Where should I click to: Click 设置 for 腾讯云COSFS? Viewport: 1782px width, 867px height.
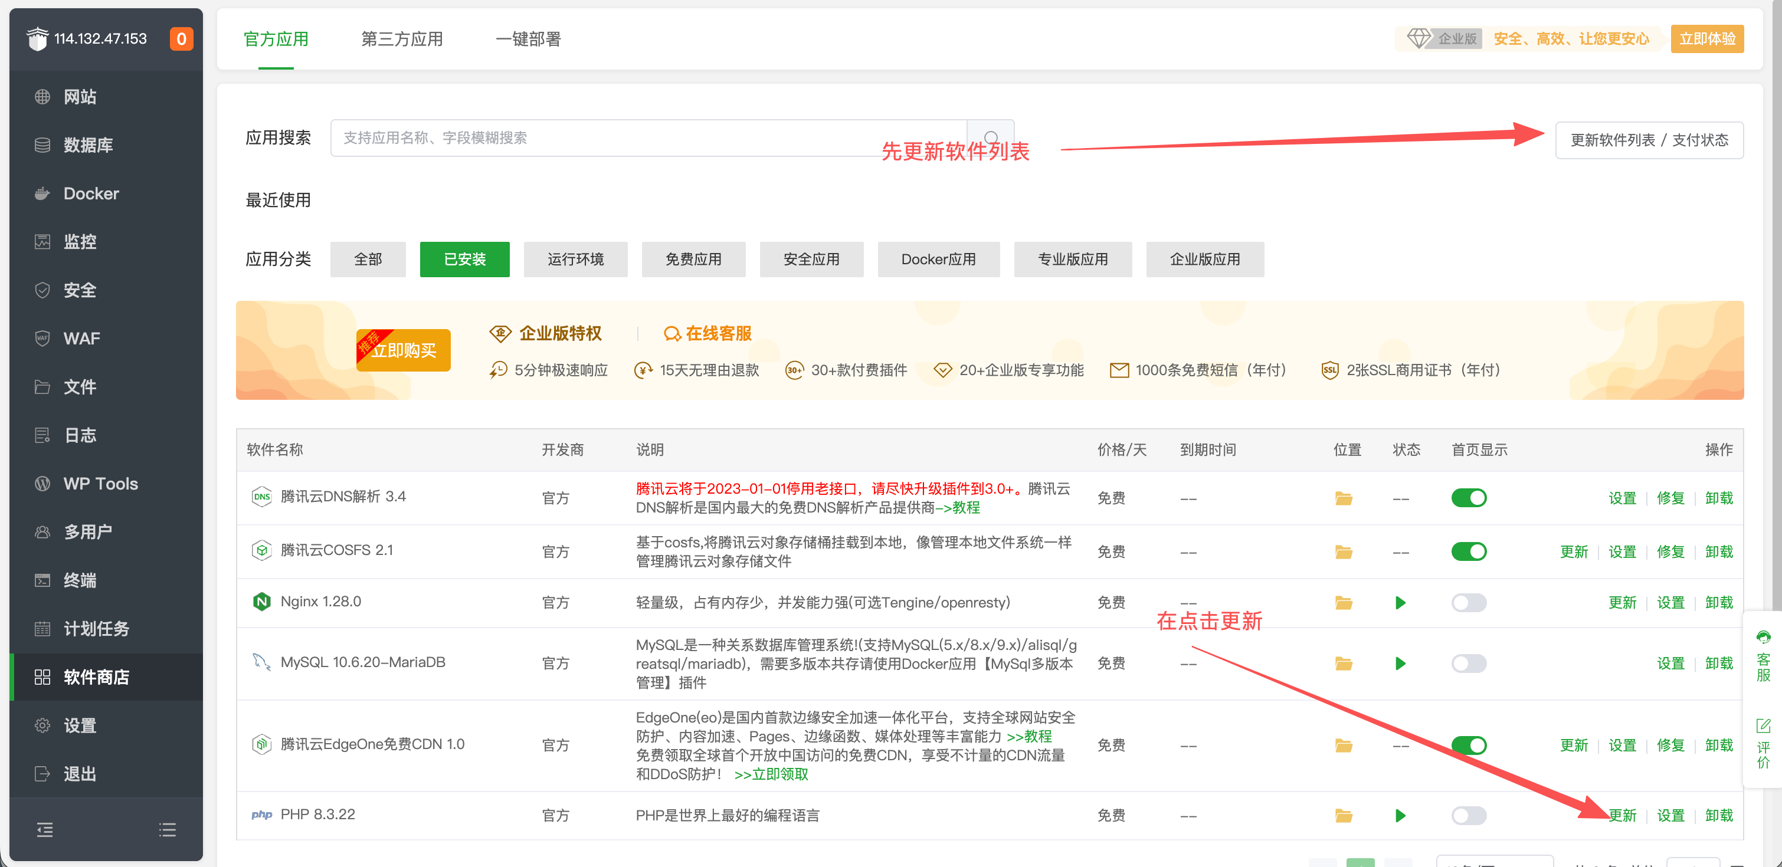[x=1622, y=553]
